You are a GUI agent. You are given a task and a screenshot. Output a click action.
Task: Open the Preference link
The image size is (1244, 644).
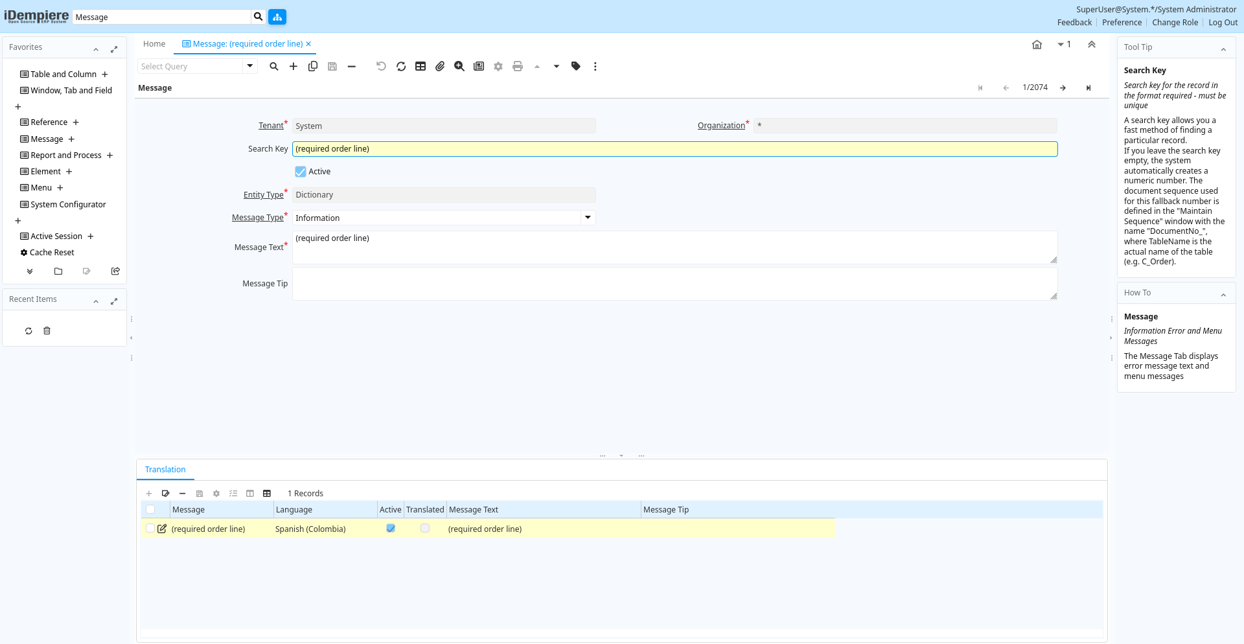pyautogui.click(x=1122, y=23)
